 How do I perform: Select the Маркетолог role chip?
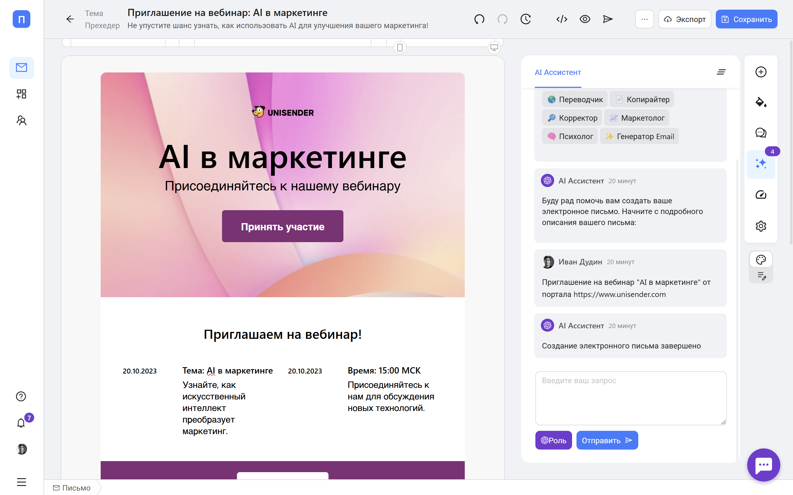637,118
